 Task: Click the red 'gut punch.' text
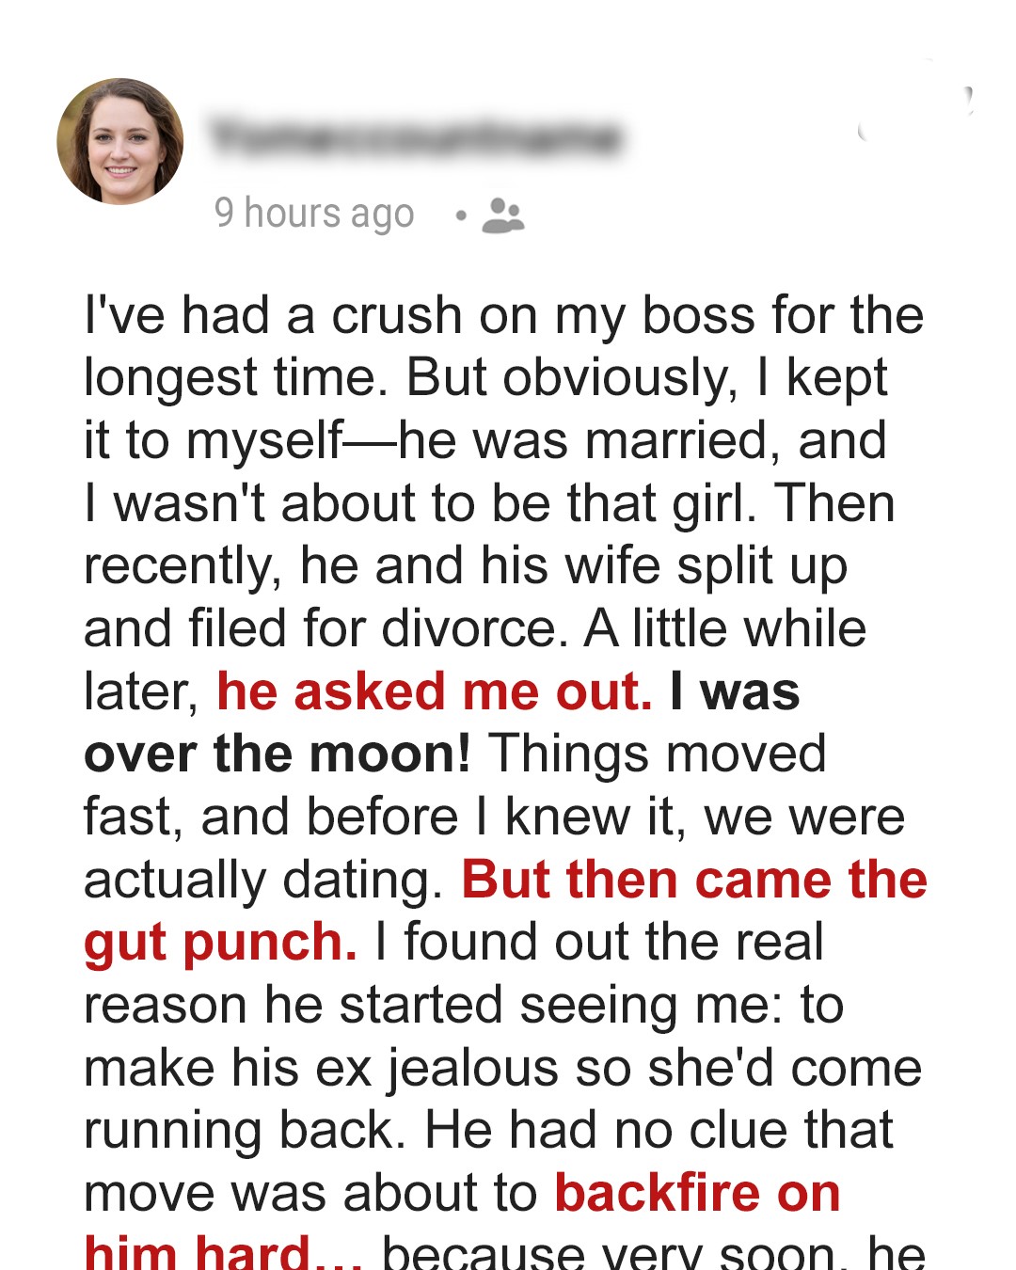tap(220, 942)
